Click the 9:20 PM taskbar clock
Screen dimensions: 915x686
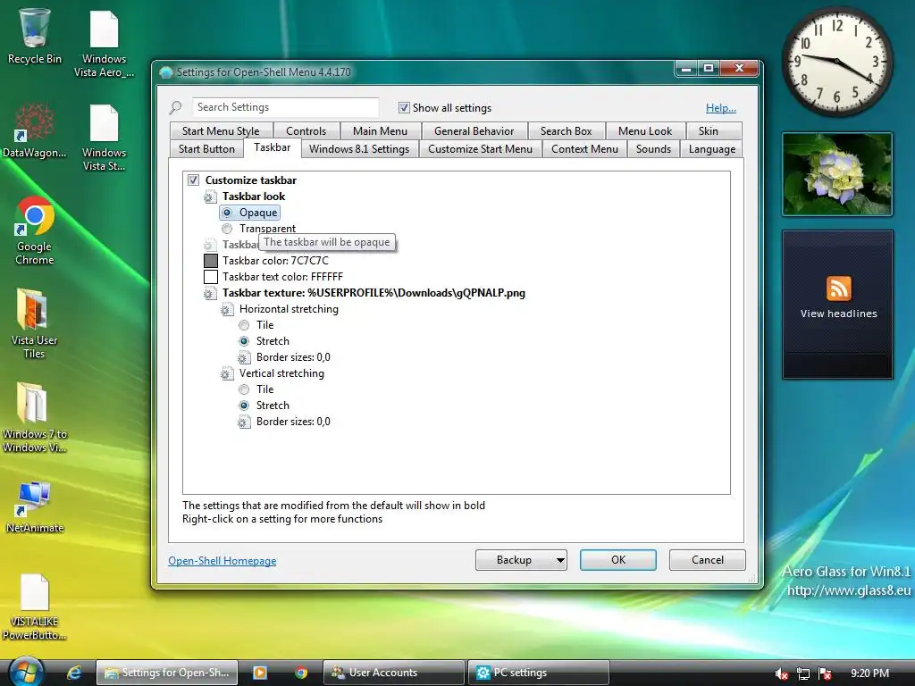(x=869, y=673)
